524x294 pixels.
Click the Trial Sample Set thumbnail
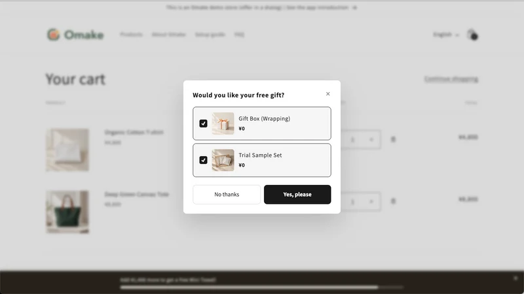pos(223,160)
